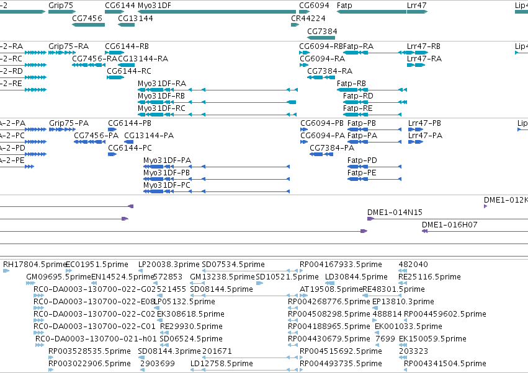This screenshot has width=528, height=373.
Task: Click the Grip75 gene label
Action: coord(61,6)
